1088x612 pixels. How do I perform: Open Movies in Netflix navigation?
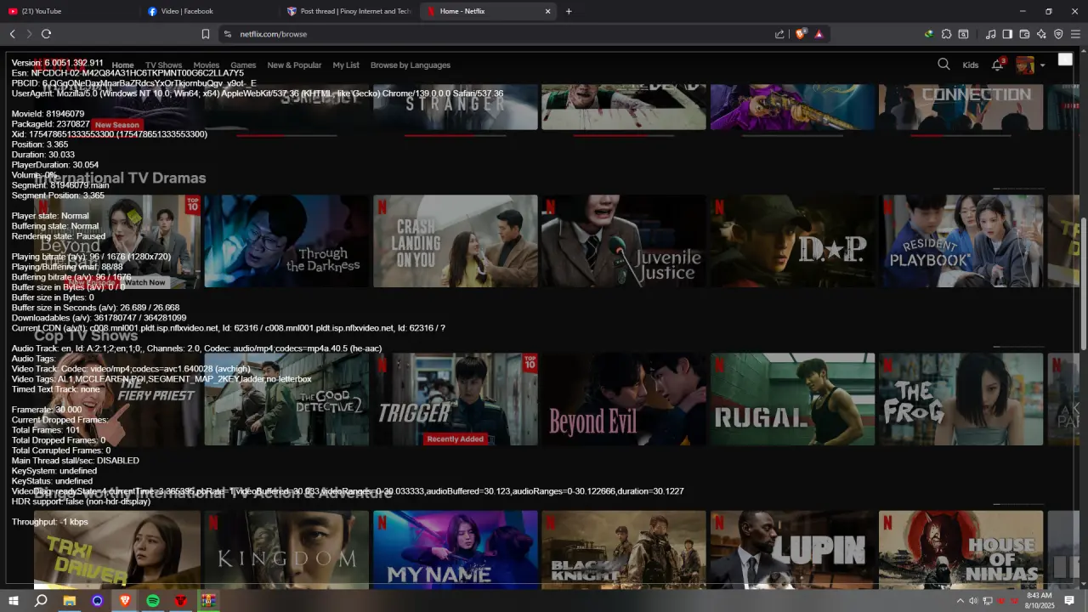click(206, 65)
